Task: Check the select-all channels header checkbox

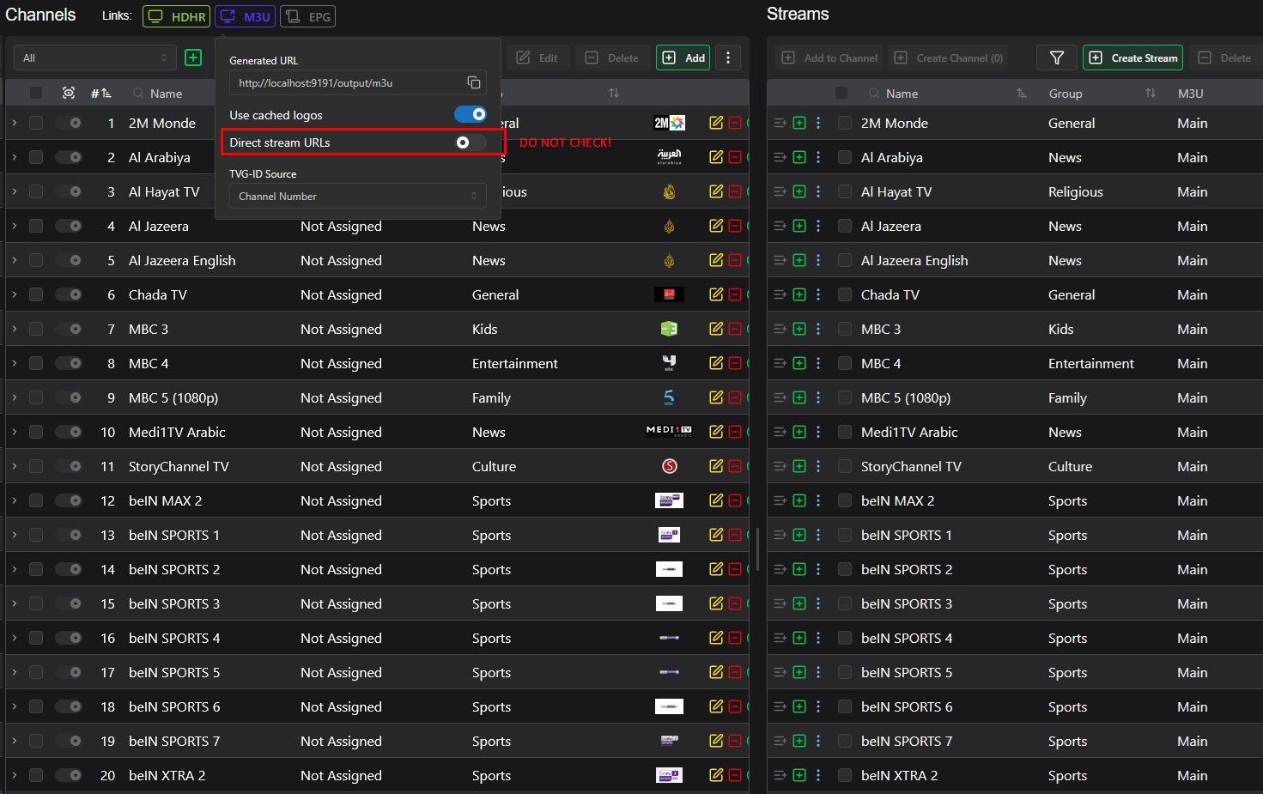Action: tap(36, 93)
